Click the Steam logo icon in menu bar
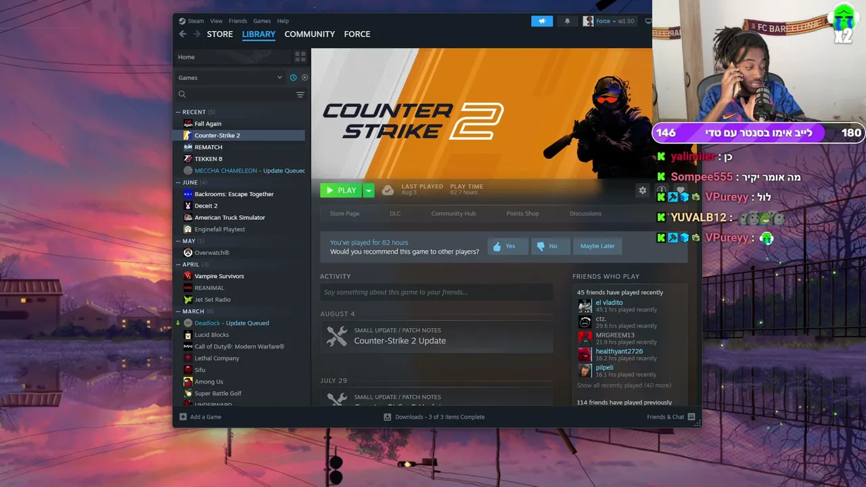The width and height of the screenshot is (866, 487). point(182,21)
